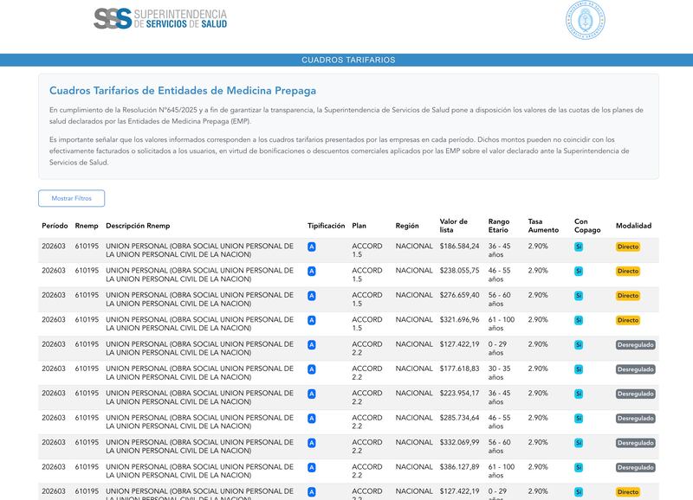
Task: Click the Desregulado tag in the $127.422,19 ACCORD 2.2 row
Action: [x=636, y=344]
